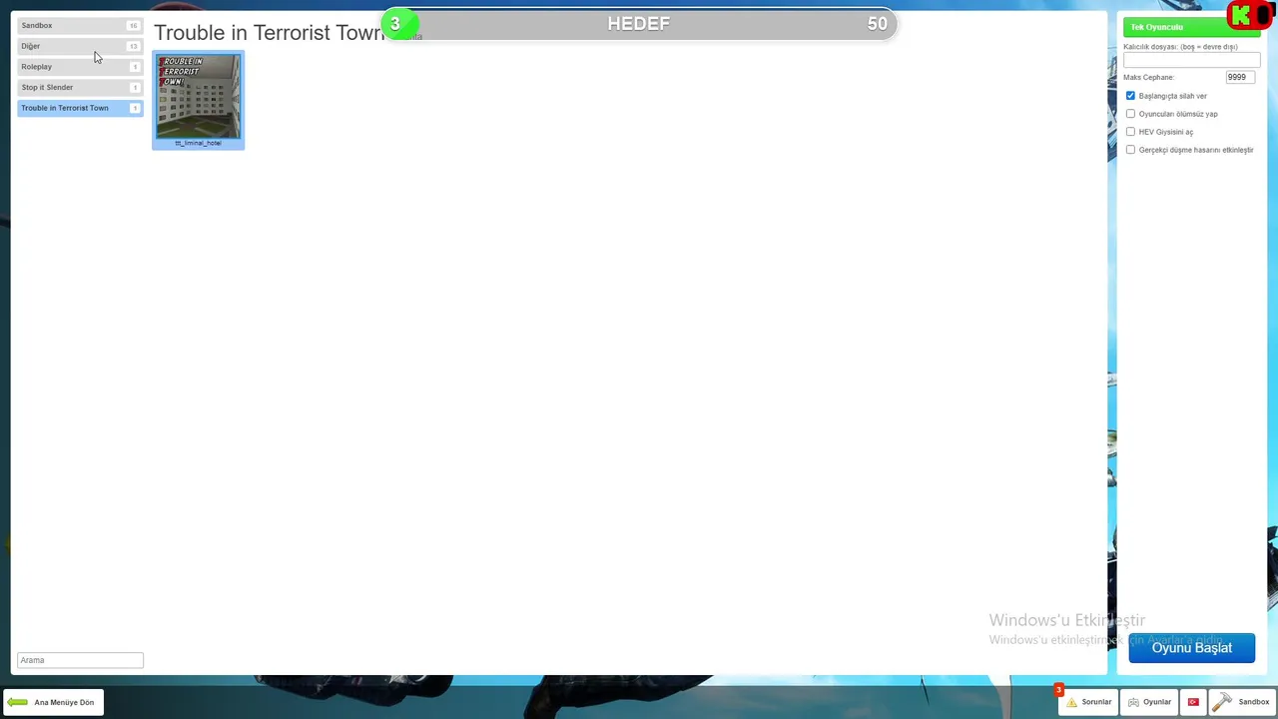
Task: Open the Roleplay map category
Action: 80,67
